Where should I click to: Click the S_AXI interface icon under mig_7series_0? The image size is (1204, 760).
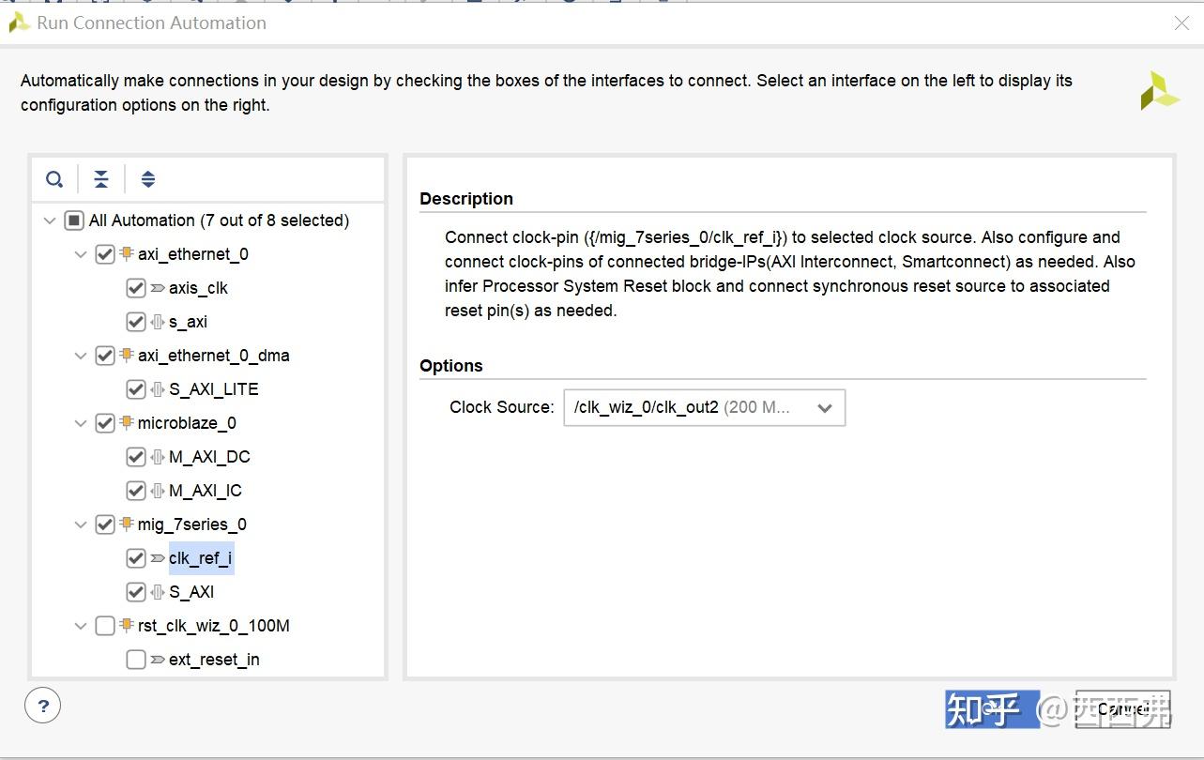tap(158, 592)
